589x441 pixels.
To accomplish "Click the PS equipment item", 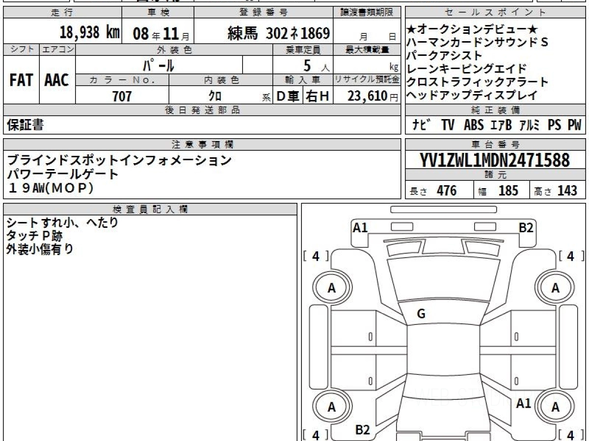I will tap(555, 125).
